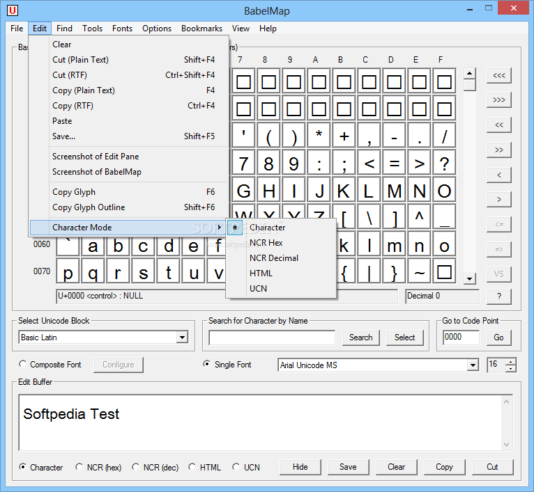
Task: Click Edit Buffer scrollbar down arrow
Action: click(x=506, y=445)
